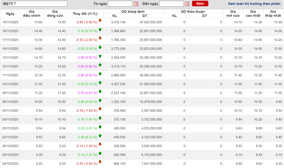Image resolution: width=284 pixels, height=168 pixels.
Task: Select the date cell 19/11/2020
Action: 10,22
